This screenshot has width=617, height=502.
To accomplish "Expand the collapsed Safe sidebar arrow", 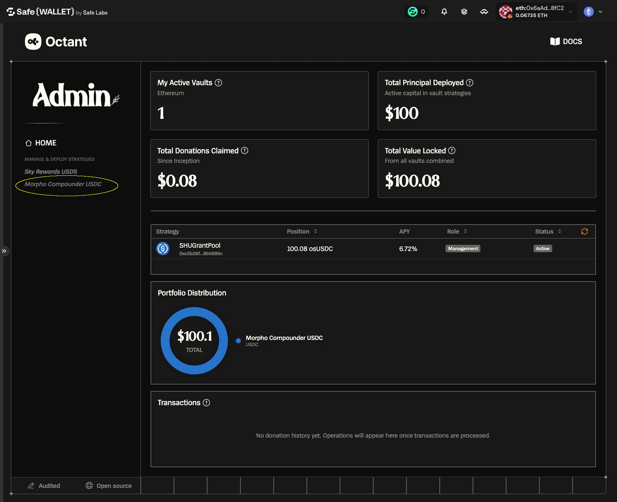I will tap(4, 251).
